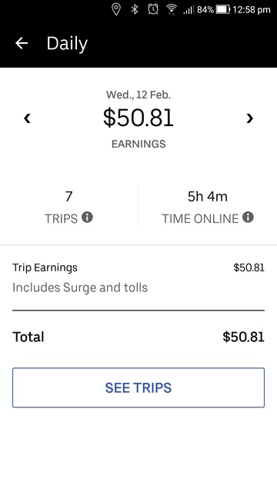
Task: Go to previous day with left chevron
Action: (x=28, y=118)
